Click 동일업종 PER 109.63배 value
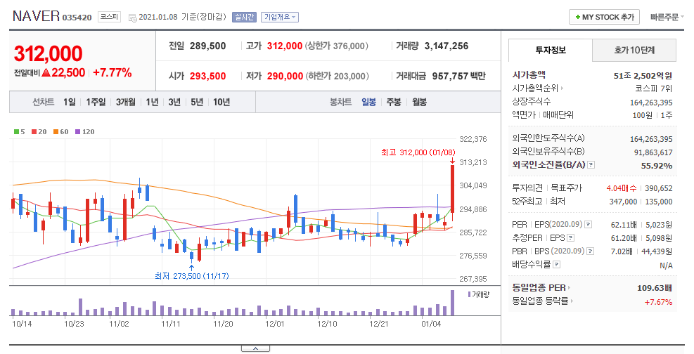Screen dimensions: 694x354 pyautogui.click(x=655, y=288)
